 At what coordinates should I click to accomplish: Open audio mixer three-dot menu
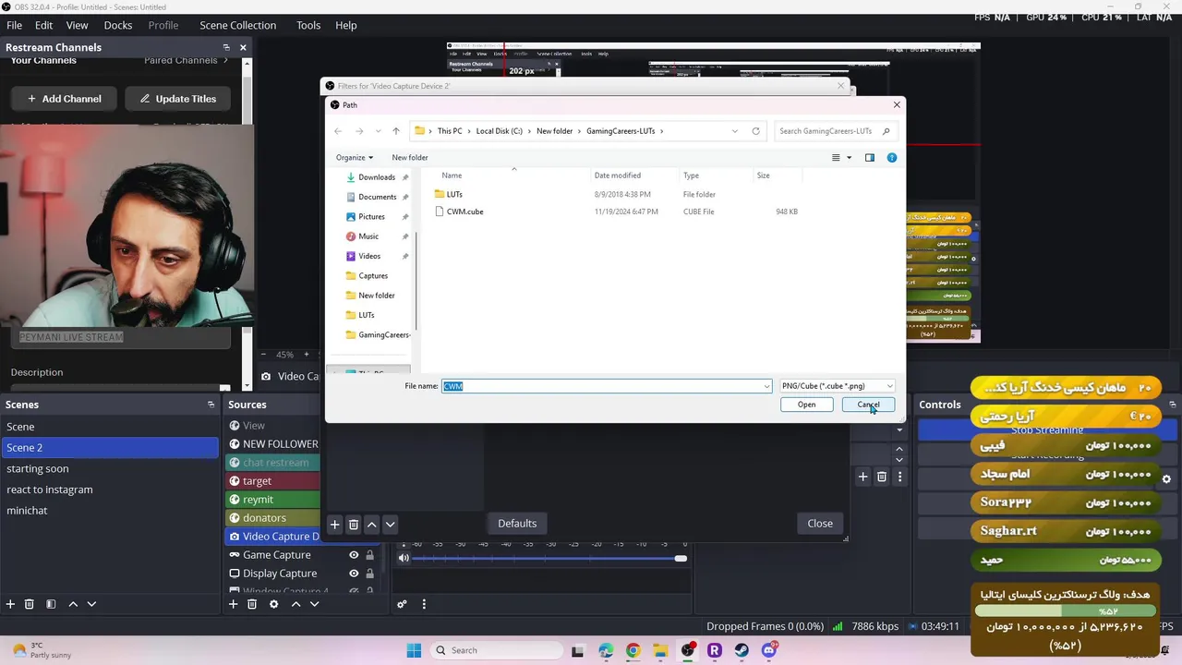click(x=424, y=604)
